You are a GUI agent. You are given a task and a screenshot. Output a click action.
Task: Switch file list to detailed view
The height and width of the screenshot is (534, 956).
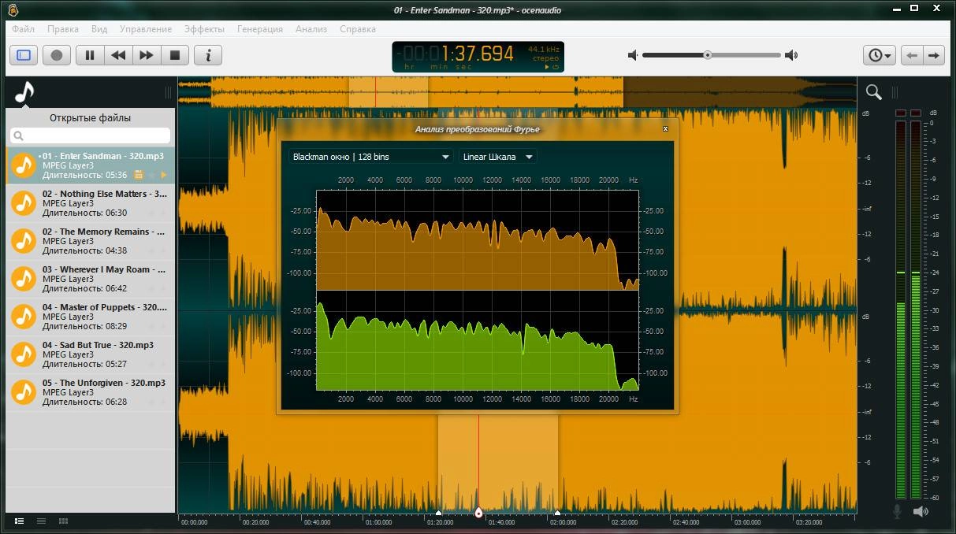(x=19, y=521)
